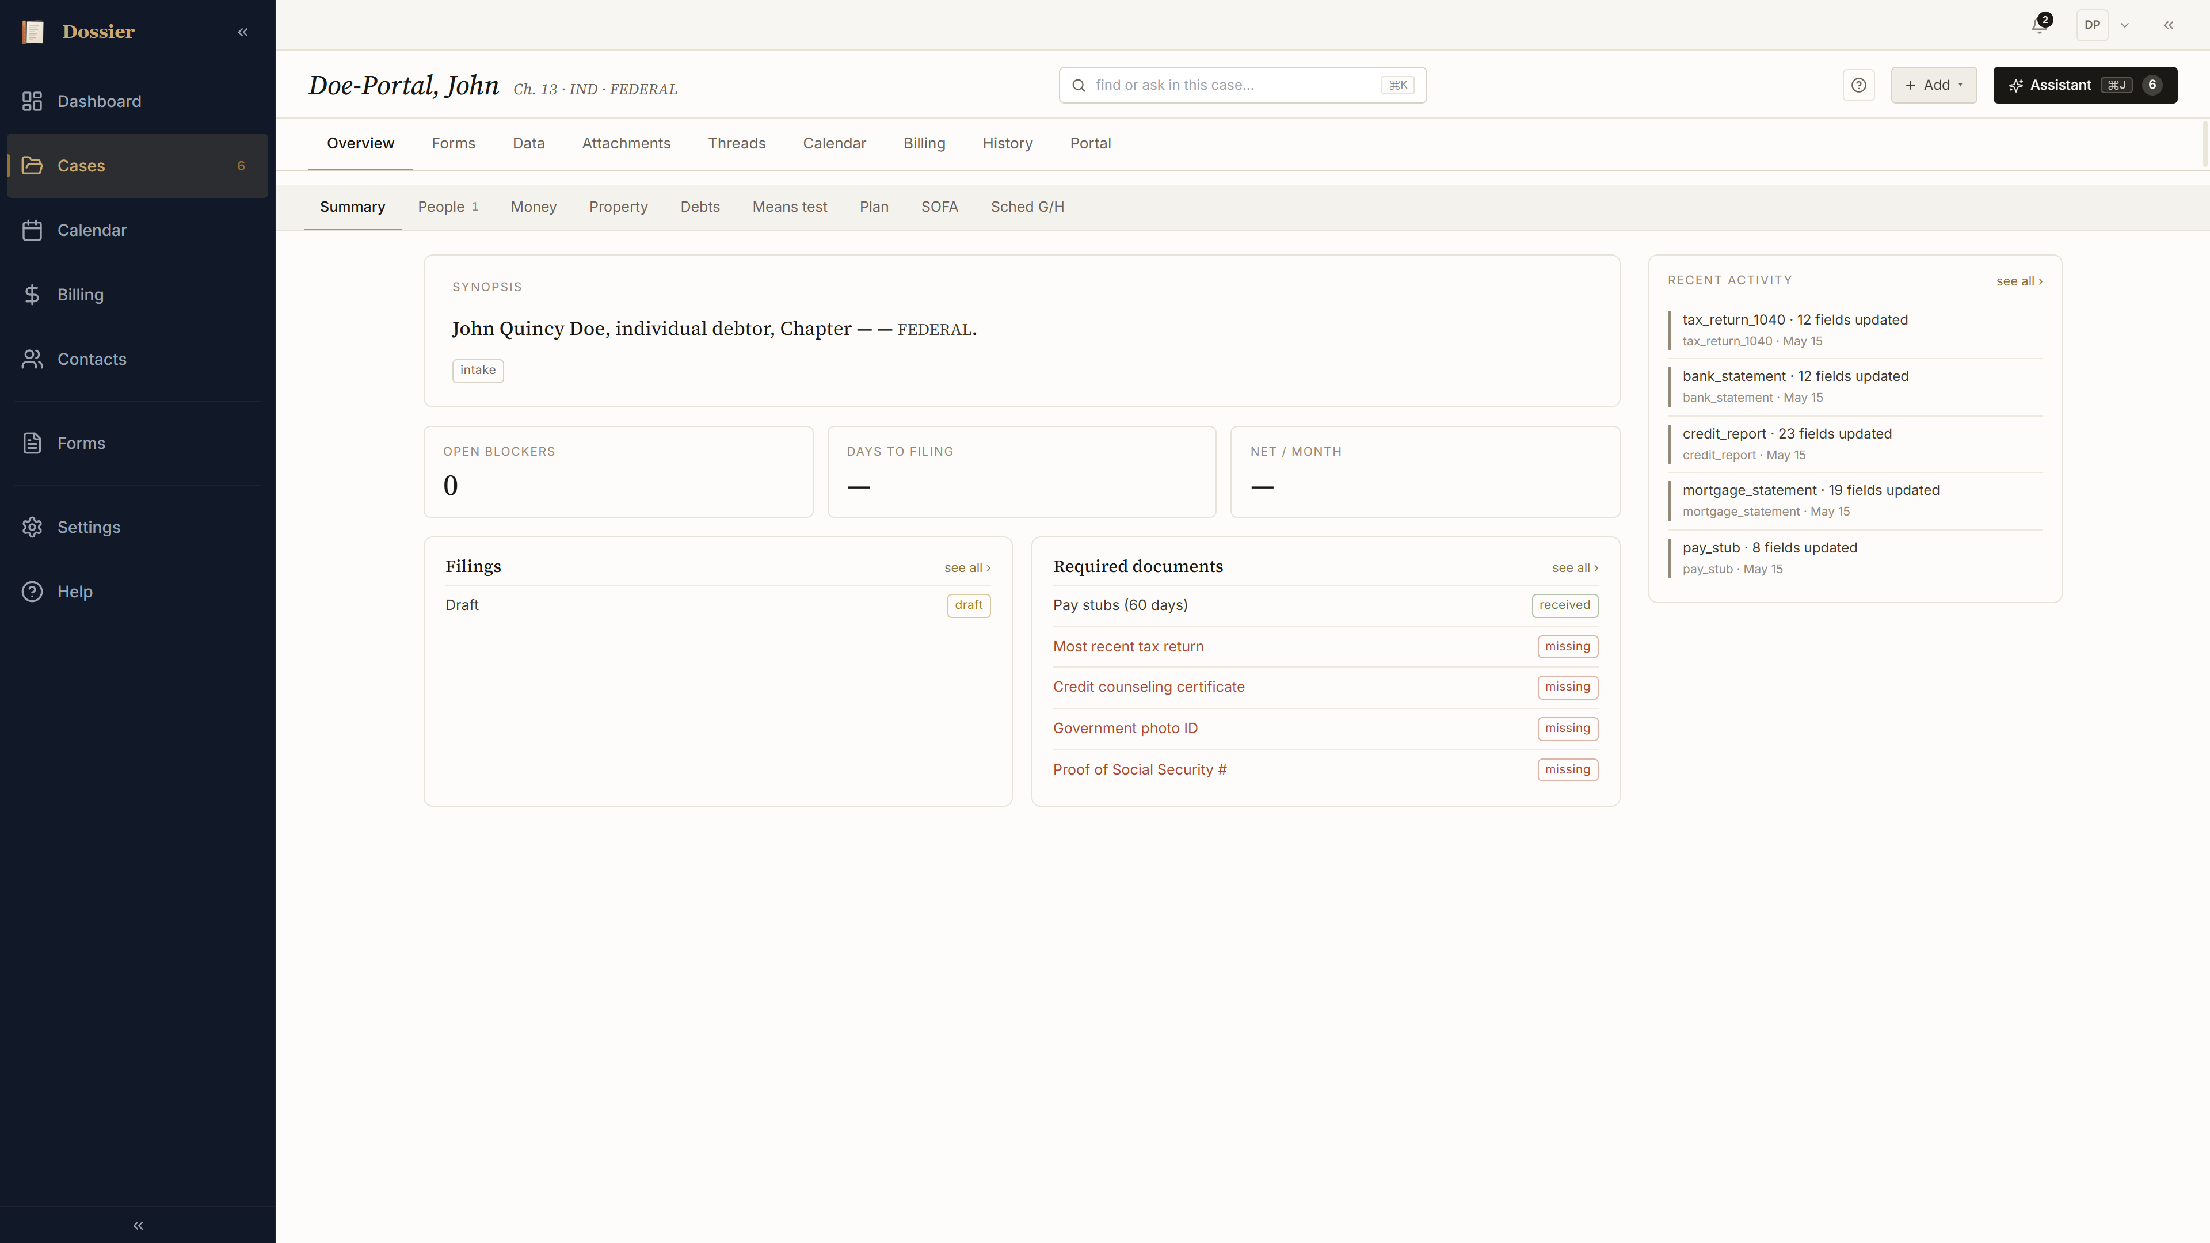Select the Summary sub-tab
This screenshot has width=2210, height=1243.
pos(353,207)
